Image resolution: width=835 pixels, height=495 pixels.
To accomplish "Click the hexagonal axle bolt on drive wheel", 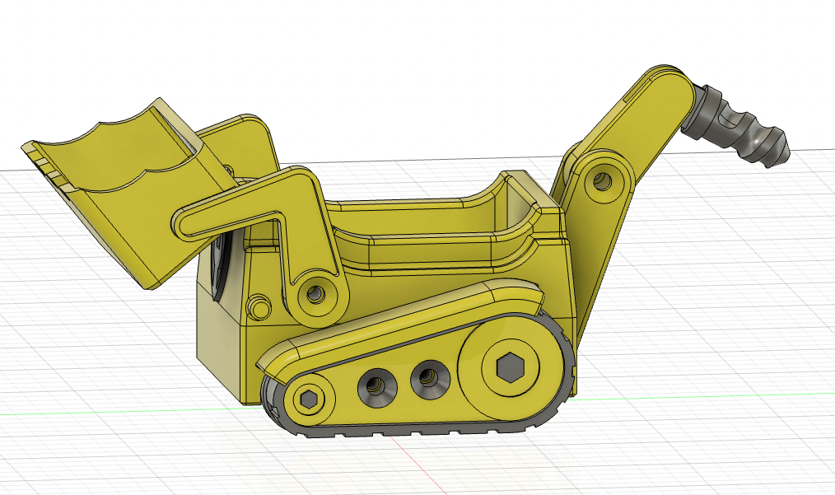I will click(x=511, y=366).
